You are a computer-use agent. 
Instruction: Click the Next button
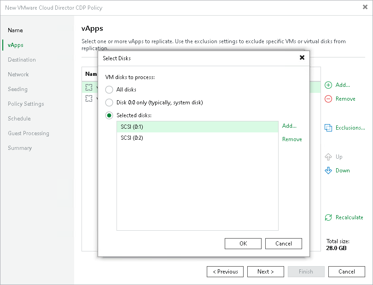point(266,272)
